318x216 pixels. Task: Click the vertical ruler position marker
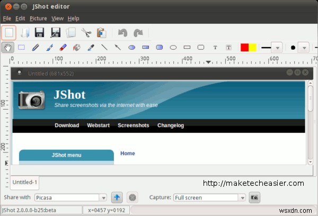[x=6, y=163]
